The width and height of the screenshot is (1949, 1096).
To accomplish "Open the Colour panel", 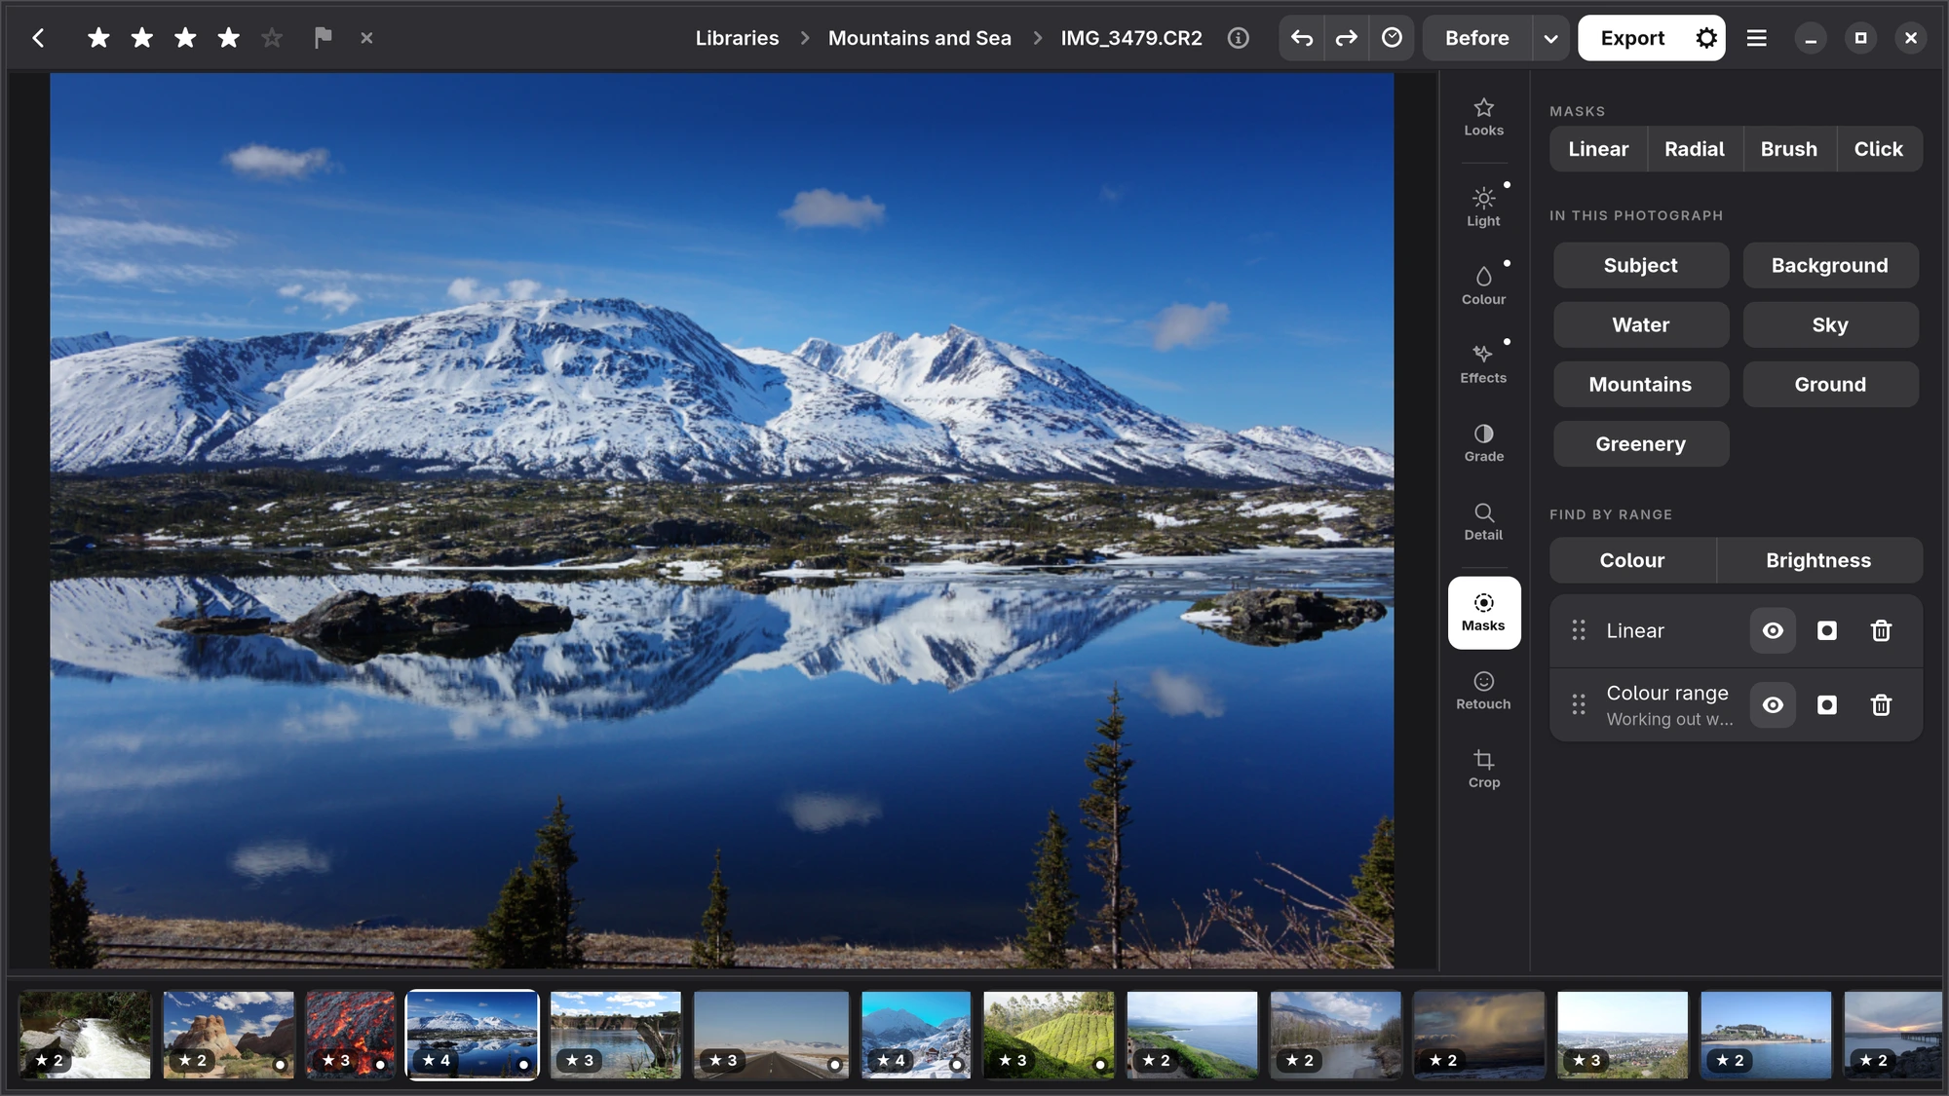I will tap(1483, 286).
